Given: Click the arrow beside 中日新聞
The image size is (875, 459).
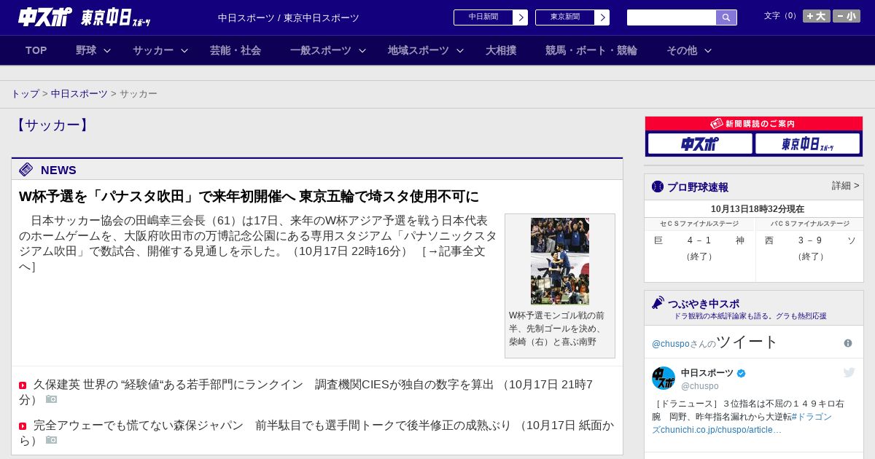Looking at the screenshot, I should [x=521, y=17].
